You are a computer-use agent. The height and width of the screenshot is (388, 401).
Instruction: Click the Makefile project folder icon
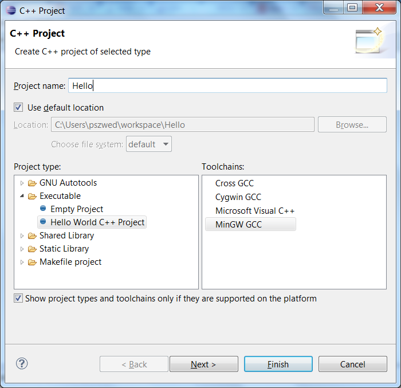coord(32,262)
